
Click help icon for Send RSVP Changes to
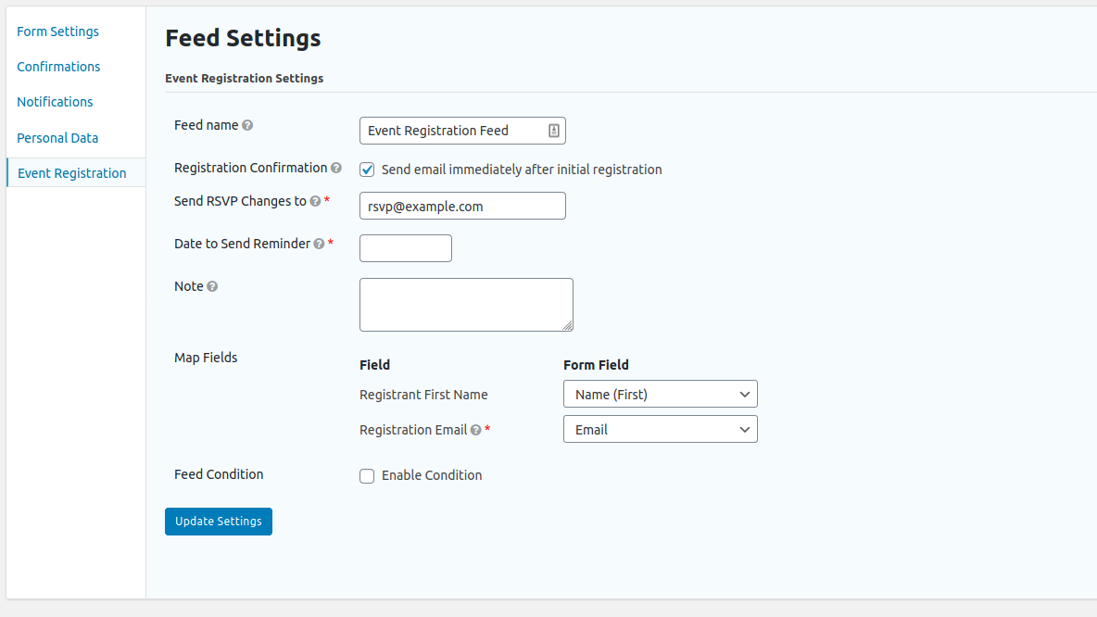click(x=315, y=201)
